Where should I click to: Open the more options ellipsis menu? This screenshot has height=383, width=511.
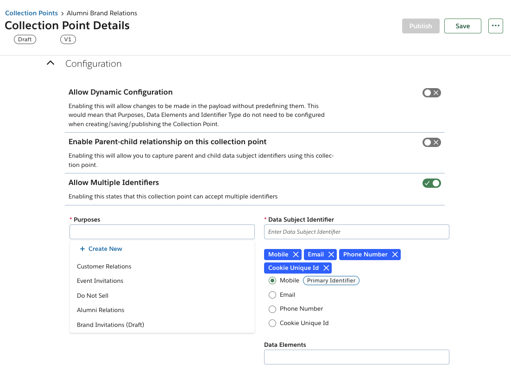495,26
